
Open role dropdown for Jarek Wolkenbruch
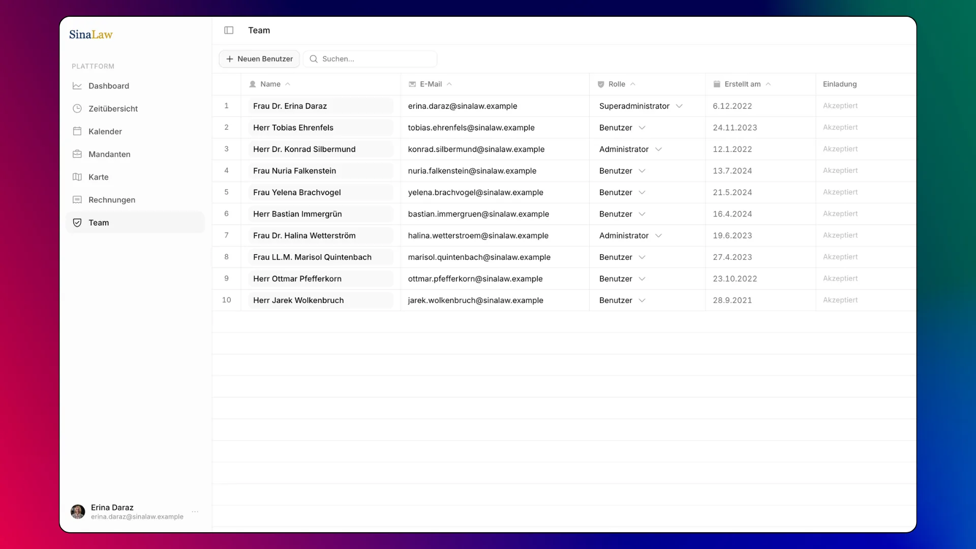pyautogui.click(x=622, y=300)
